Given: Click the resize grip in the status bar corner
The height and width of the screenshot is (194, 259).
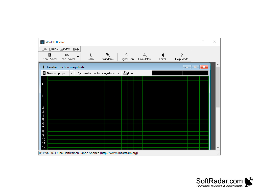Looking at the screenshot, I should point(219,154).
